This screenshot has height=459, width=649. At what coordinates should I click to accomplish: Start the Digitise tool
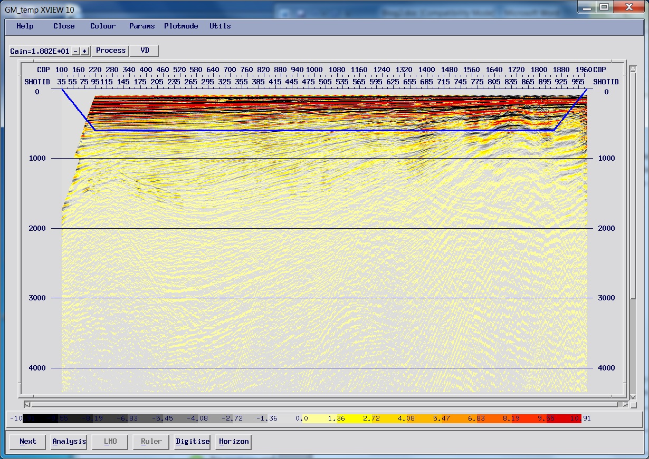pyautogui.click(x=193, y=442)
